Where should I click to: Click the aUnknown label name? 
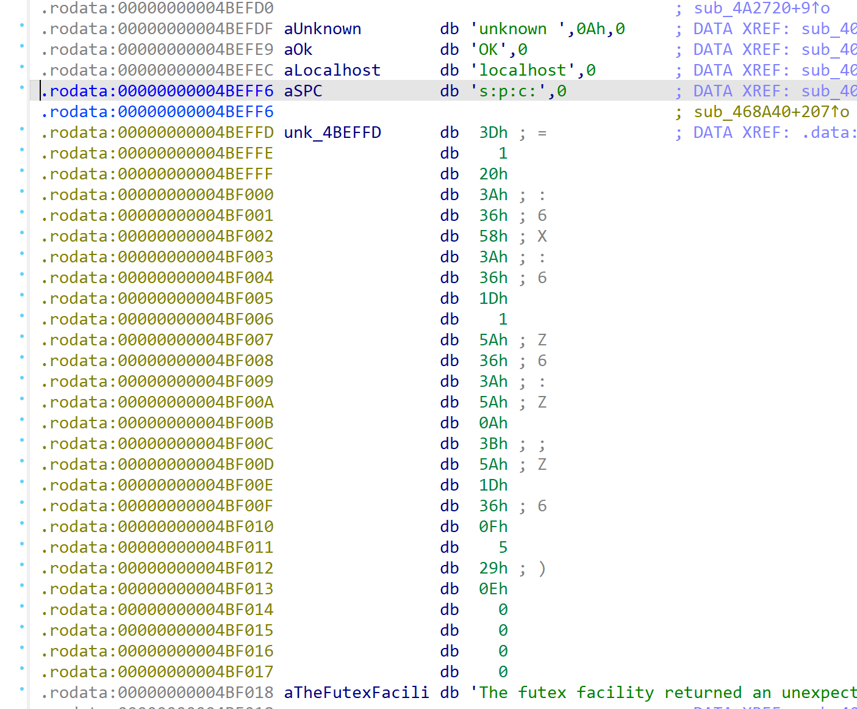tap(322, 29)
